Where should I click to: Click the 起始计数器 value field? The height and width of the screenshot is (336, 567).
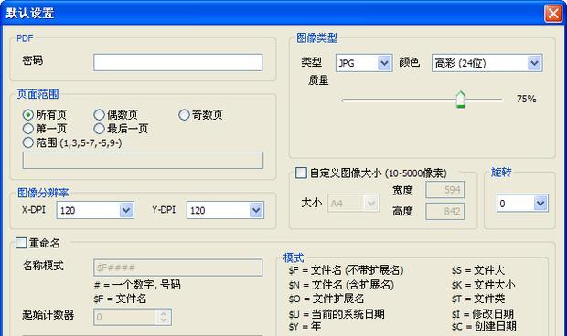[x=125, y=317]
